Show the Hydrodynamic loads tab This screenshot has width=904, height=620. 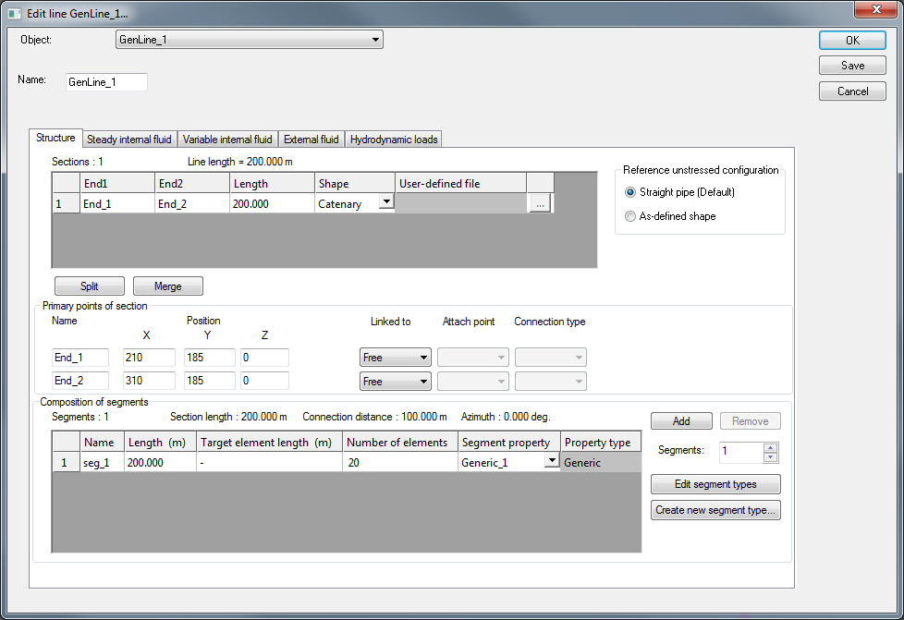pos(394,140)
